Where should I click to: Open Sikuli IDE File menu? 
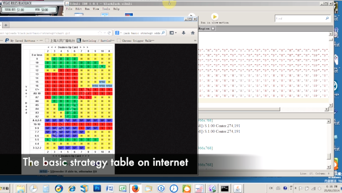pyautogui.click(x=69, y=9)
